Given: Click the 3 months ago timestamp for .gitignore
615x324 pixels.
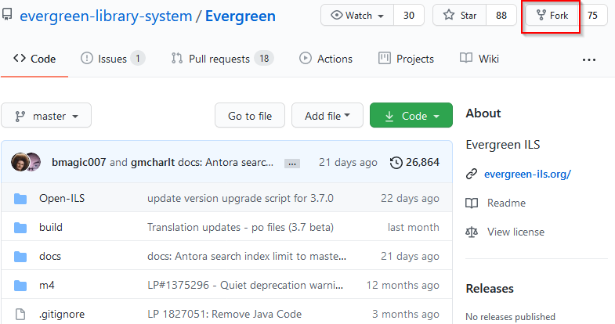Looking at the screenshot, I should pos(406,314).
